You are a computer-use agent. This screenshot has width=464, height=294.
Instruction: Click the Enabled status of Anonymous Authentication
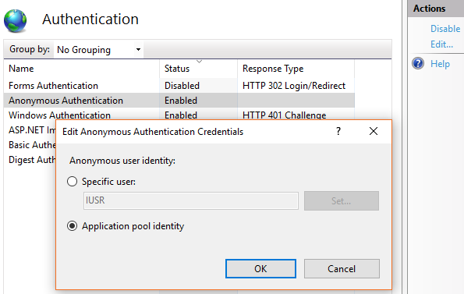(181, 101)
